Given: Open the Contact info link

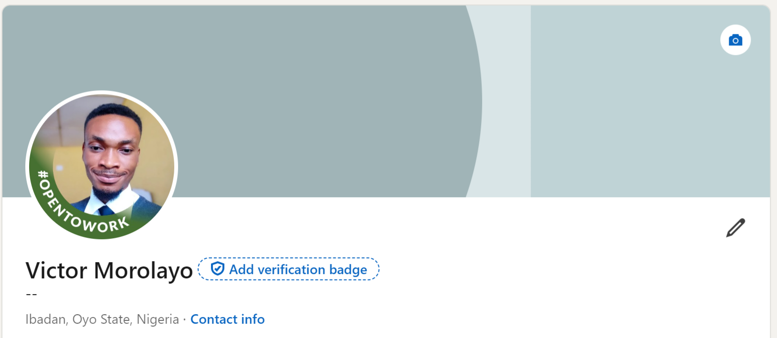Looking at the screenshot, I should click(x=228, y=319).
